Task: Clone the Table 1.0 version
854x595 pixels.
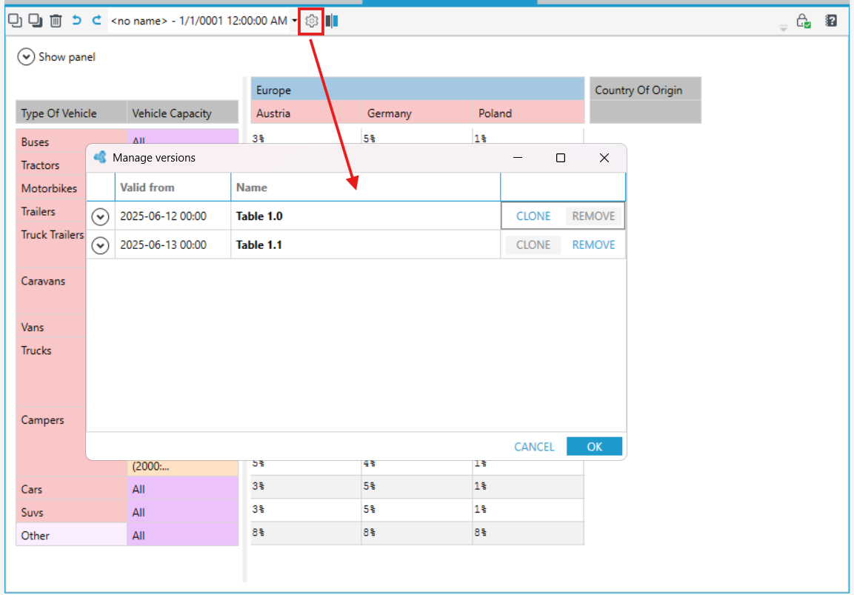Action: pyautogui.click(x=533, y=216)
